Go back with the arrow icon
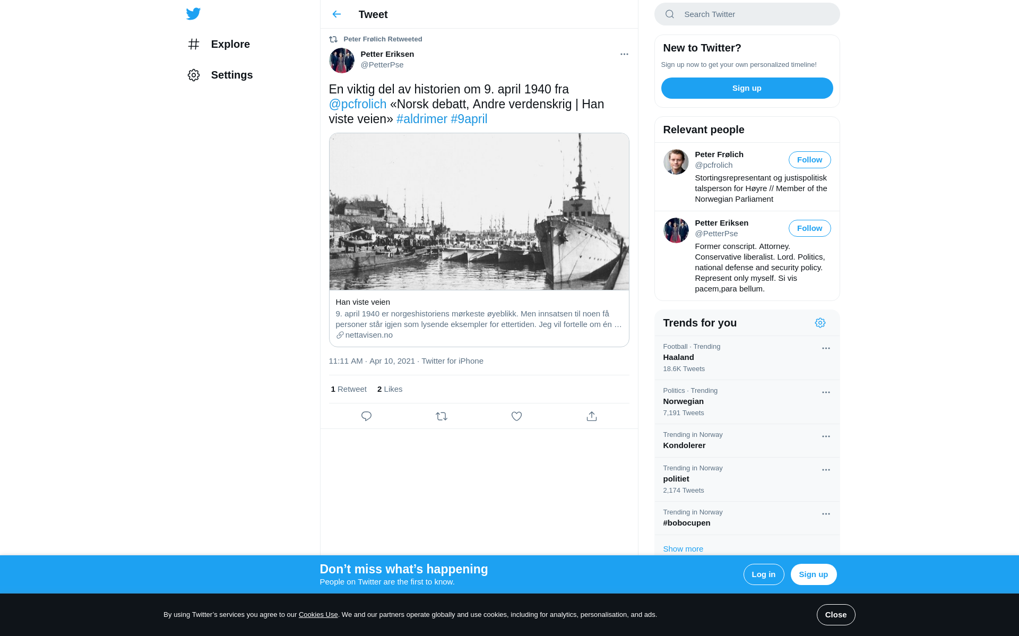 point(336,14)
